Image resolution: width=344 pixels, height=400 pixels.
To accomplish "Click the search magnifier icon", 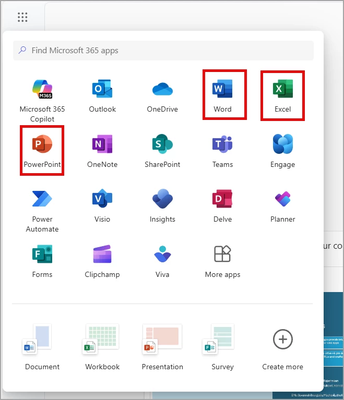I will coord(22,50).
